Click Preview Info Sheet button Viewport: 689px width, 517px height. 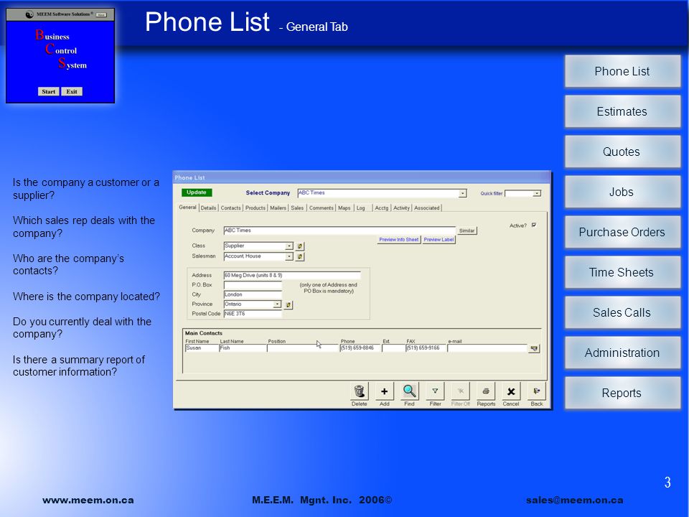398,240
